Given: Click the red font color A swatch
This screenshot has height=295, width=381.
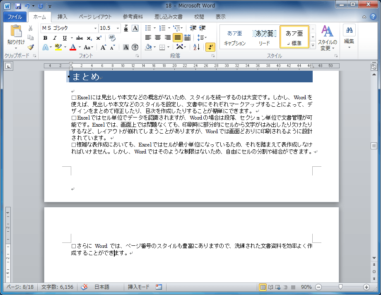Looking at the screenshot, I should (73, 47).
